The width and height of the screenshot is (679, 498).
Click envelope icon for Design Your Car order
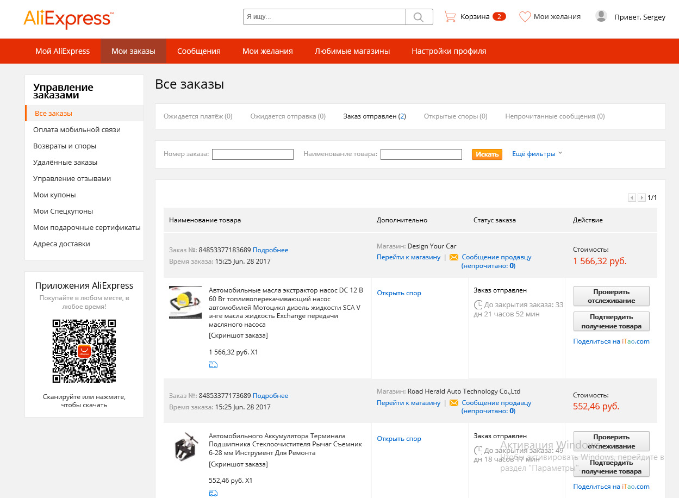click(x=454, y=257)
